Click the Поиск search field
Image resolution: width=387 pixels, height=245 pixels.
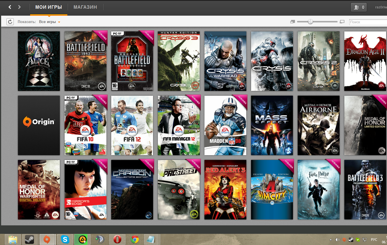click(368, 22)
